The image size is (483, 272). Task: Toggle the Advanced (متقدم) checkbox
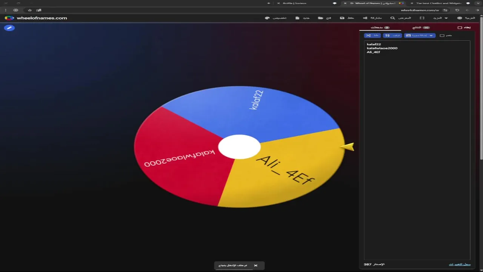[x=442, y=36]
